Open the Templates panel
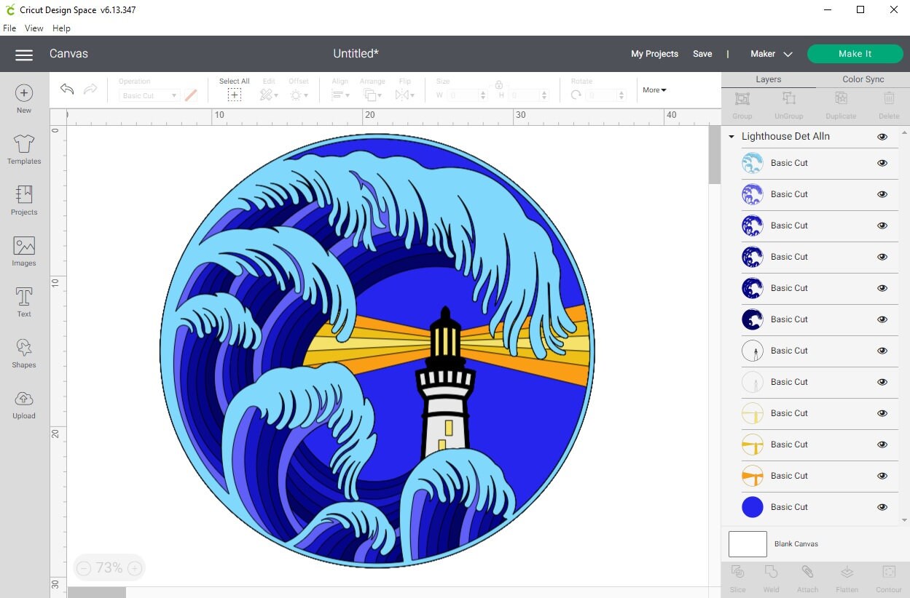The width and height of the screenshot is (910, 598). 23,150
